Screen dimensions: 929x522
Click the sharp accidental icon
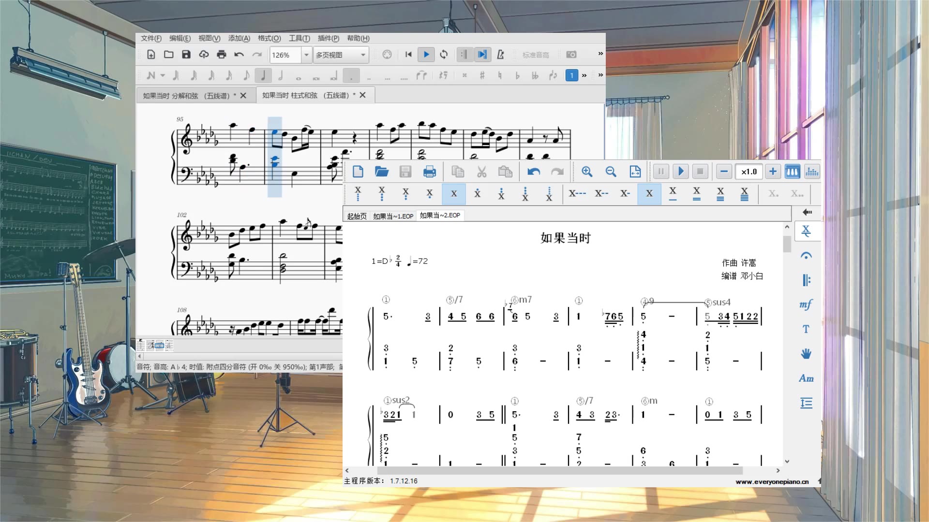coord(482,75)
